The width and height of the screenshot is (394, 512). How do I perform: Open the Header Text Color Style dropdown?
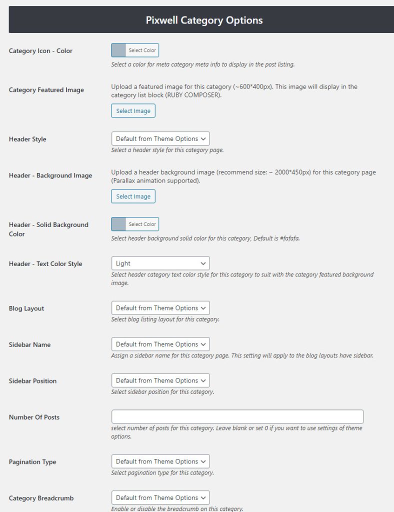(x=160, y=263)
